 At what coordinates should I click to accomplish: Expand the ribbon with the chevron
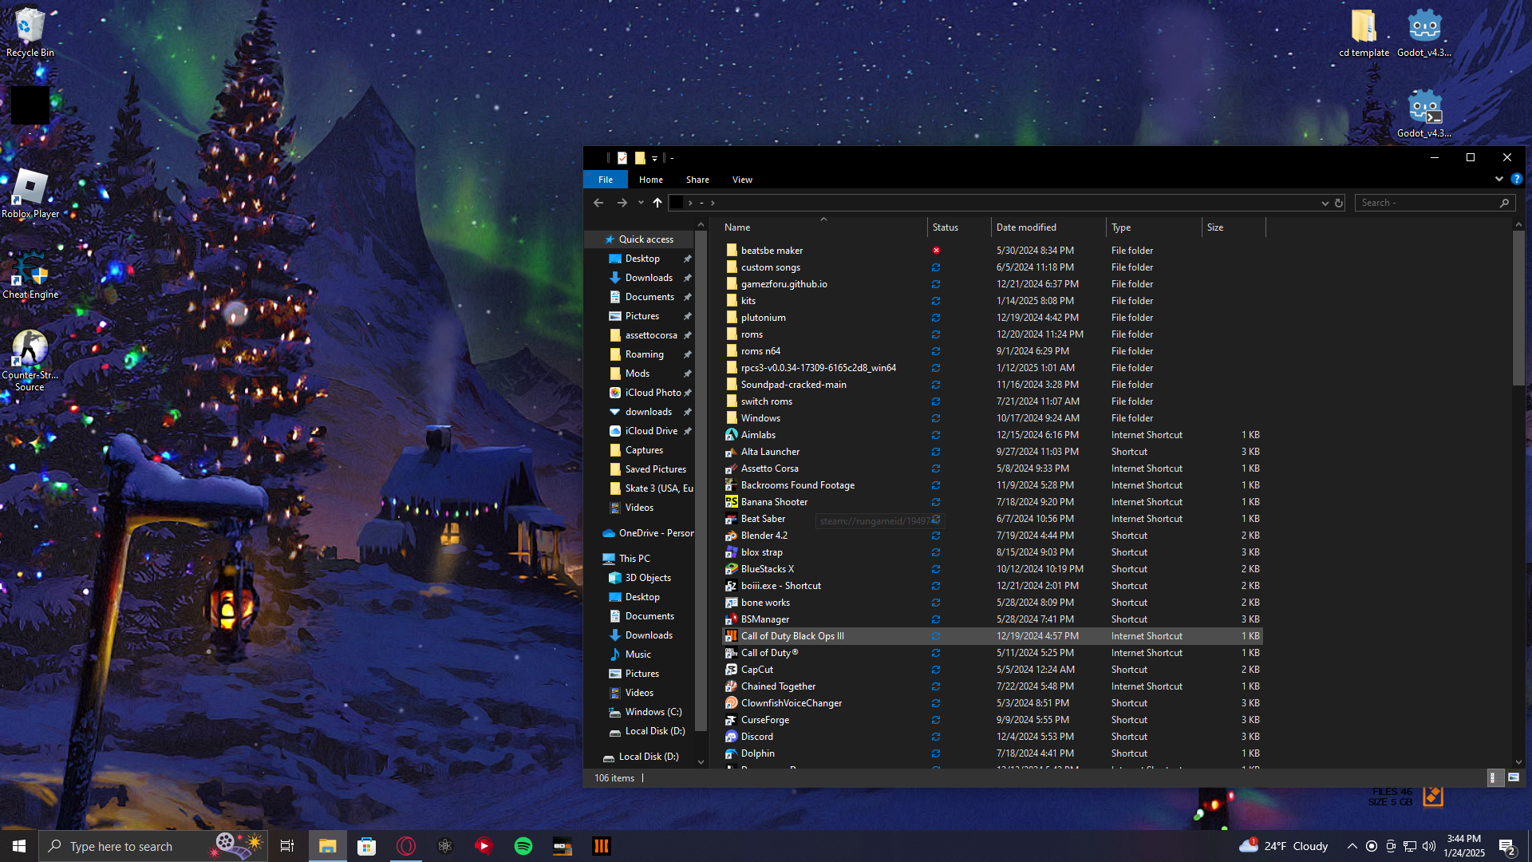(x=1498, y=179)
